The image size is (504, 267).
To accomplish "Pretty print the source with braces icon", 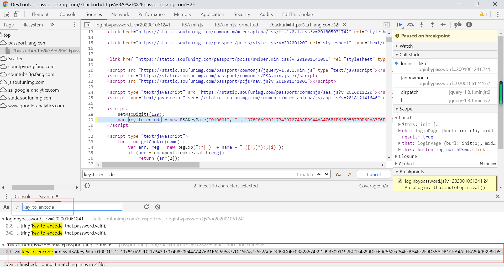I will [87, 186].
